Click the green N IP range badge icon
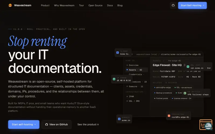Screen dimensions: 215x134 click(114, 79)
